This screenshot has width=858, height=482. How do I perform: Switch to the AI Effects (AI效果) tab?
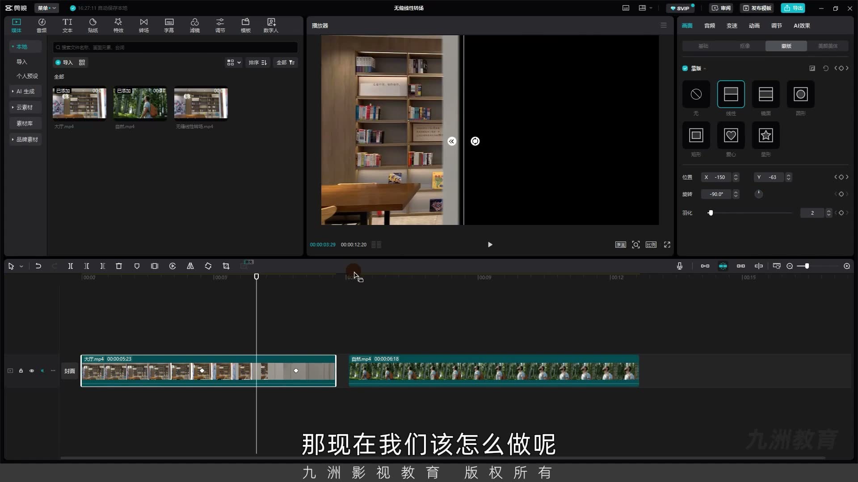click(x=802, y=26)
